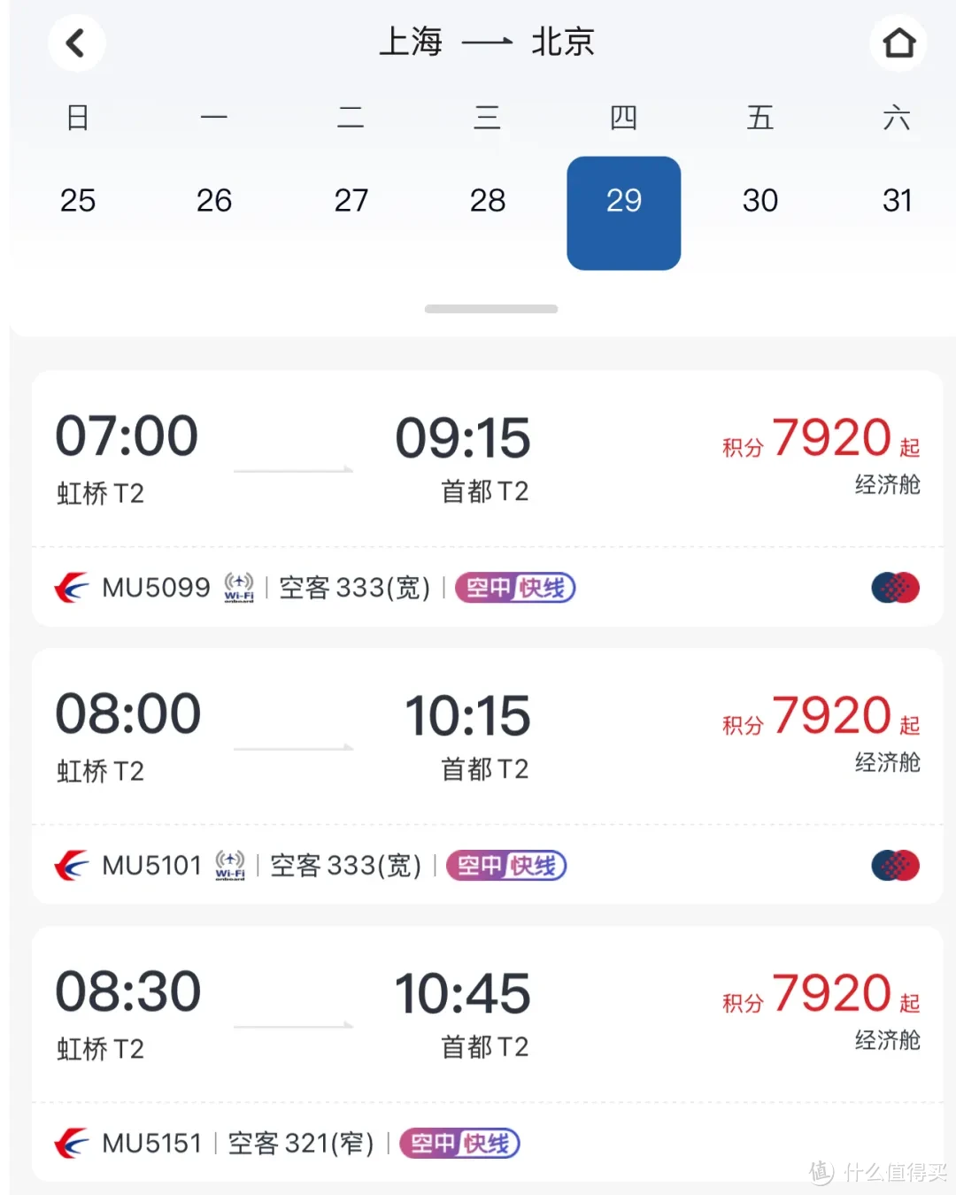956x1195 pixels.
Task: Expand calendar using the gray drag handle
Action: pyautogui.click(x=490, y=309)
